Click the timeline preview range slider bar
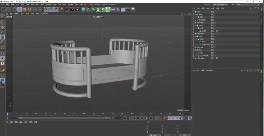This screenshot has width=264, height=136. coord(64,118)
